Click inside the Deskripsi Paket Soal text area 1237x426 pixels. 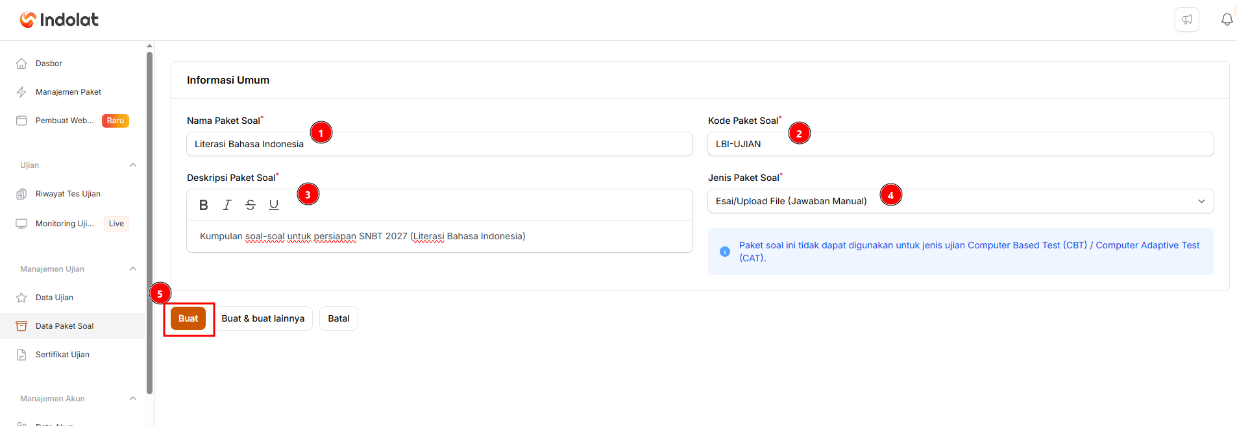click(x=439, y=237)
